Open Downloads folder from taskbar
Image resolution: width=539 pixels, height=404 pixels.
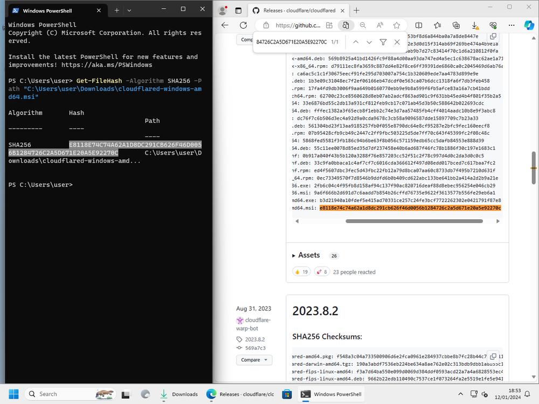(x=179, y=394)
